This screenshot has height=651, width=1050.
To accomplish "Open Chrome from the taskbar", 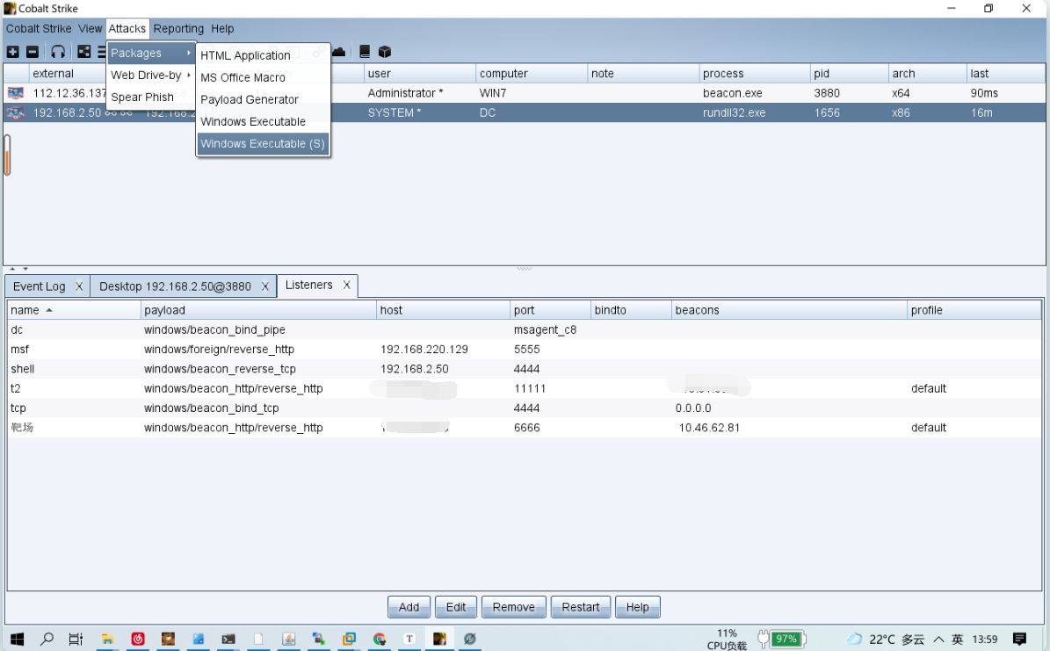I will coord(380,639).
